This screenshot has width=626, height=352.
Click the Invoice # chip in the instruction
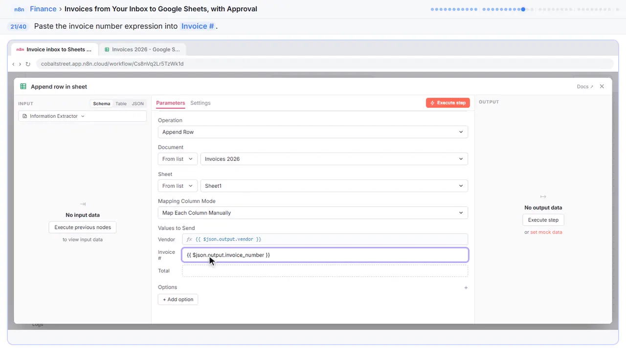click(x=198, y=26)
